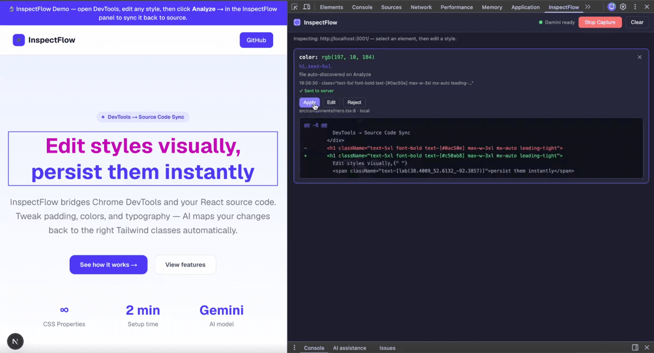Select the Issues drawer tab
The height and width of the screenshot is (353, 654).
pos(387,348)
